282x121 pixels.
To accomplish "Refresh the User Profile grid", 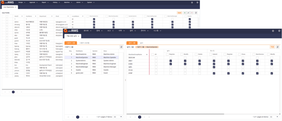I will click(x=196, y=13).
